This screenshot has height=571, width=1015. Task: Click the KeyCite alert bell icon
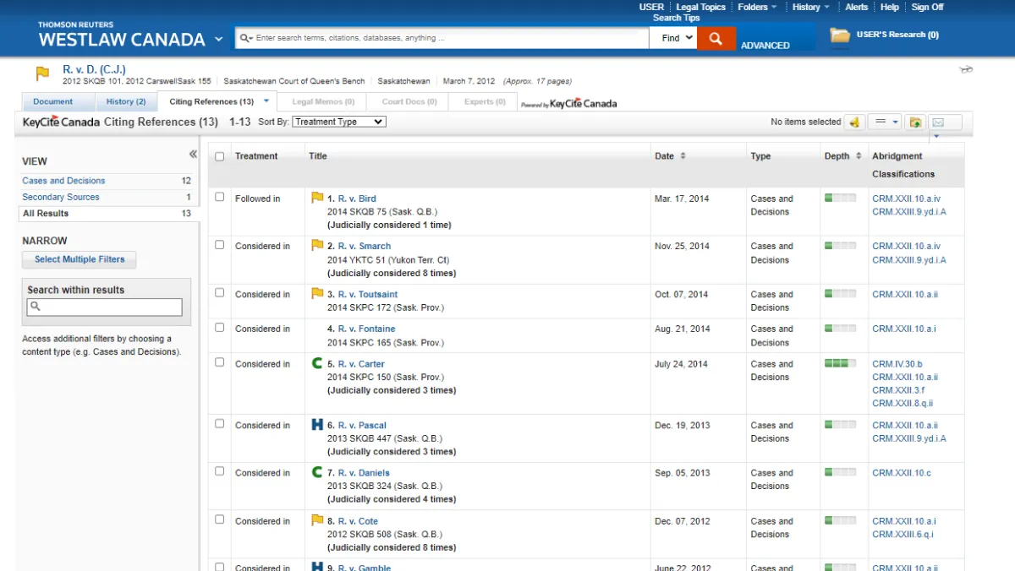point(854,122)
